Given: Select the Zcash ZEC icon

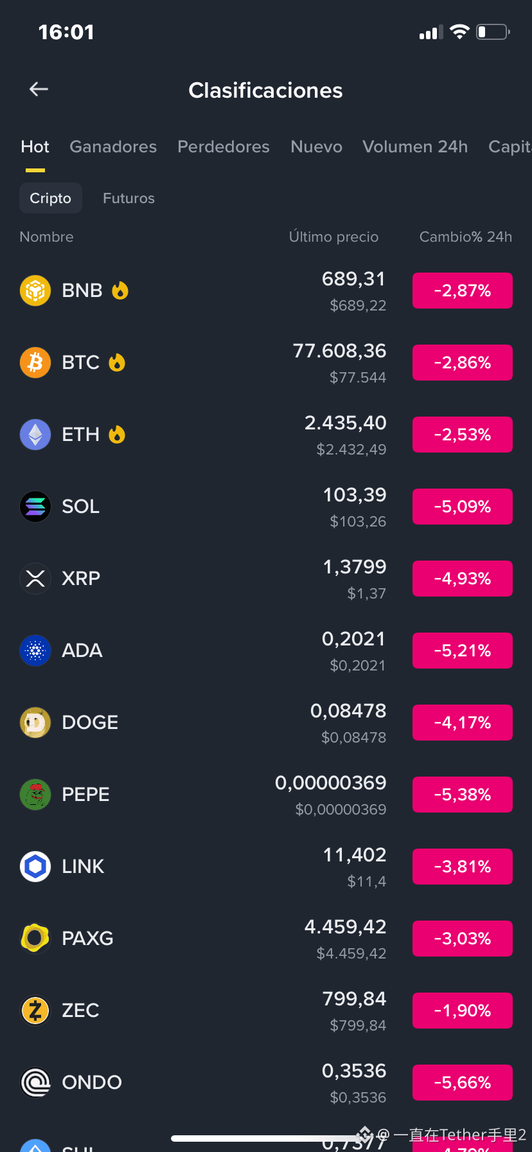Looking at the screenshot, I should (35, 1011).
